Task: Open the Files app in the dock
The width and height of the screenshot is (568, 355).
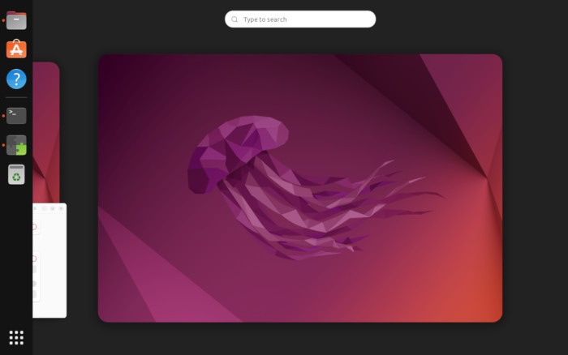Action: coord(16,20)
